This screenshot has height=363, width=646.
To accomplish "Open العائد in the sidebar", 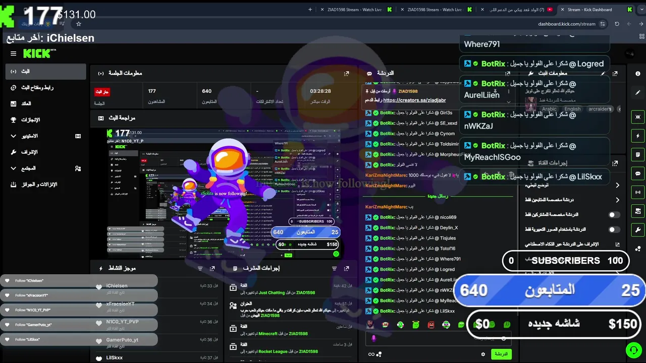I will point(46,104).
